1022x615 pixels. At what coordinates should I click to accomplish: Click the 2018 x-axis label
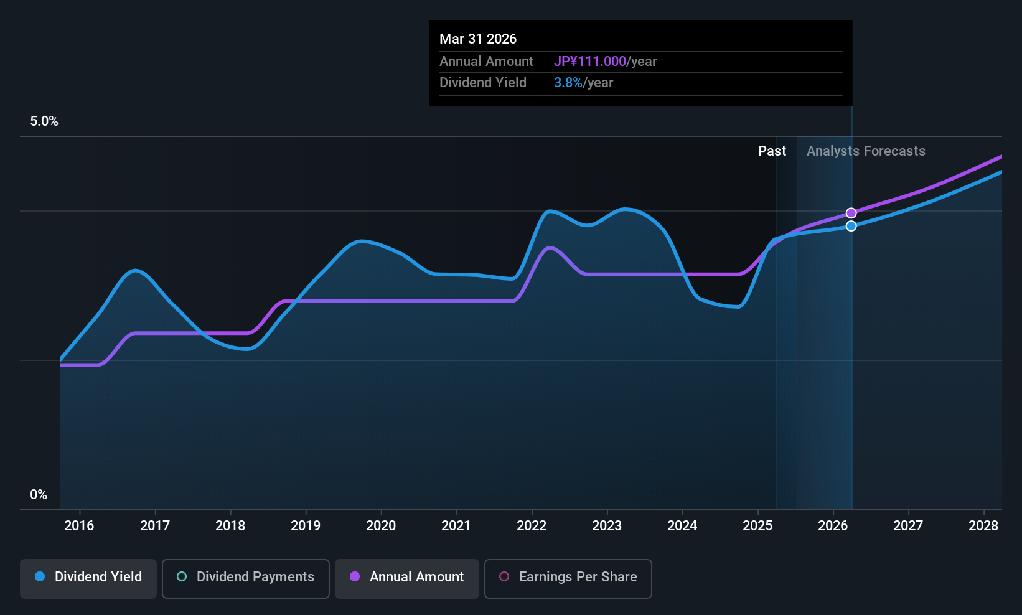click(230, 526)
